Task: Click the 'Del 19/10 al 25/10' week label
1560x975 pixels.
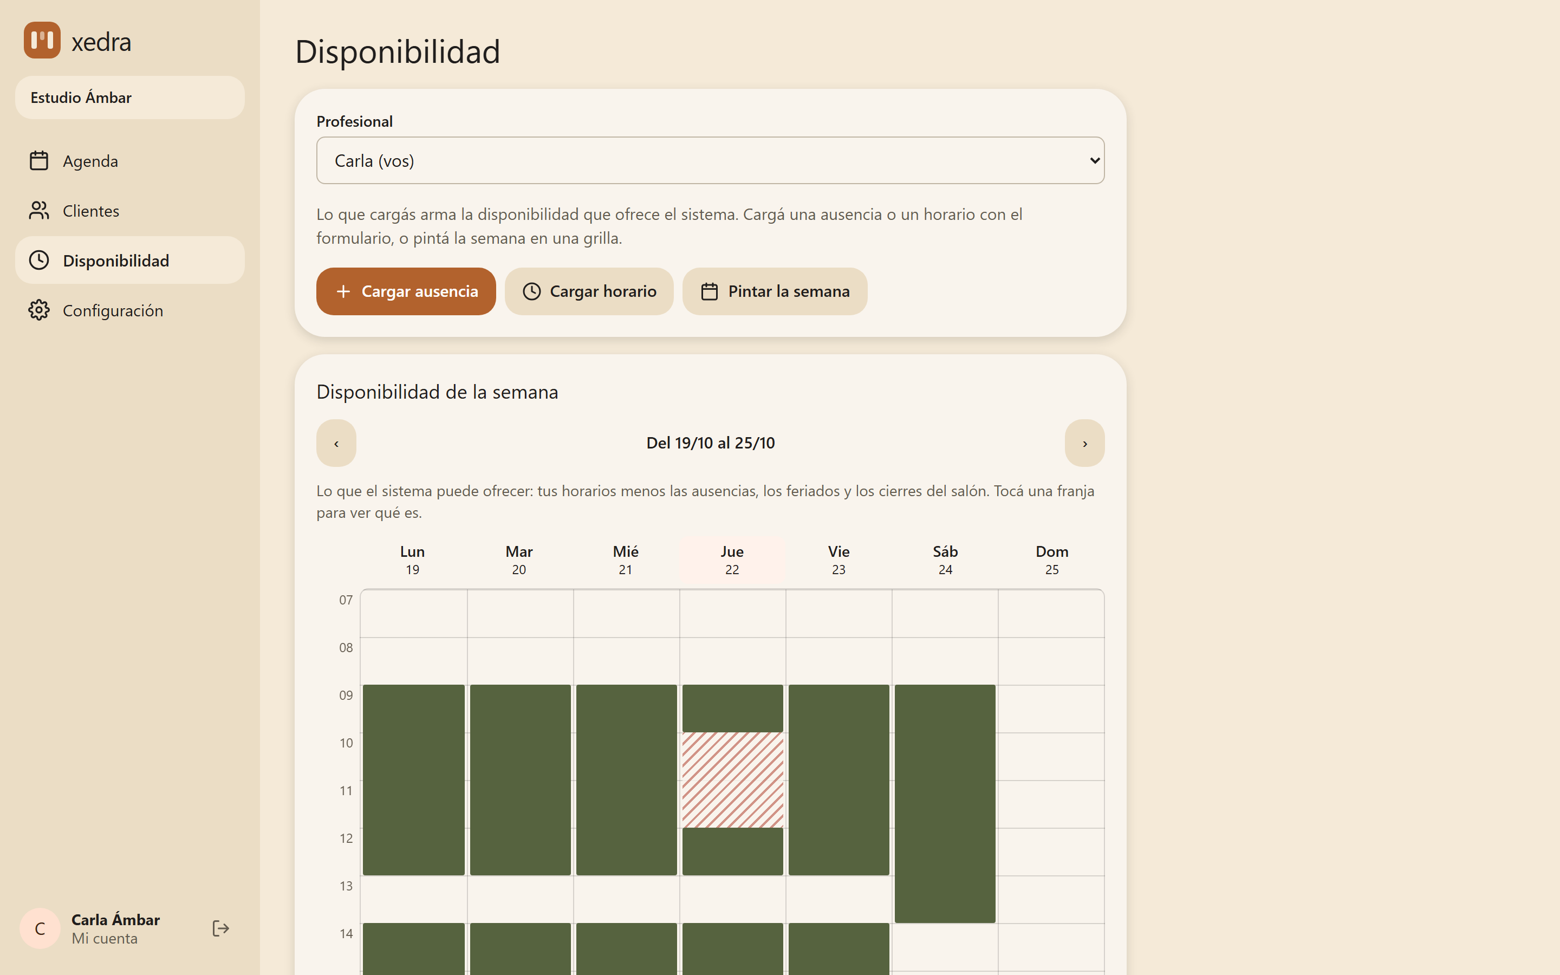Action: tap(710, 443)
